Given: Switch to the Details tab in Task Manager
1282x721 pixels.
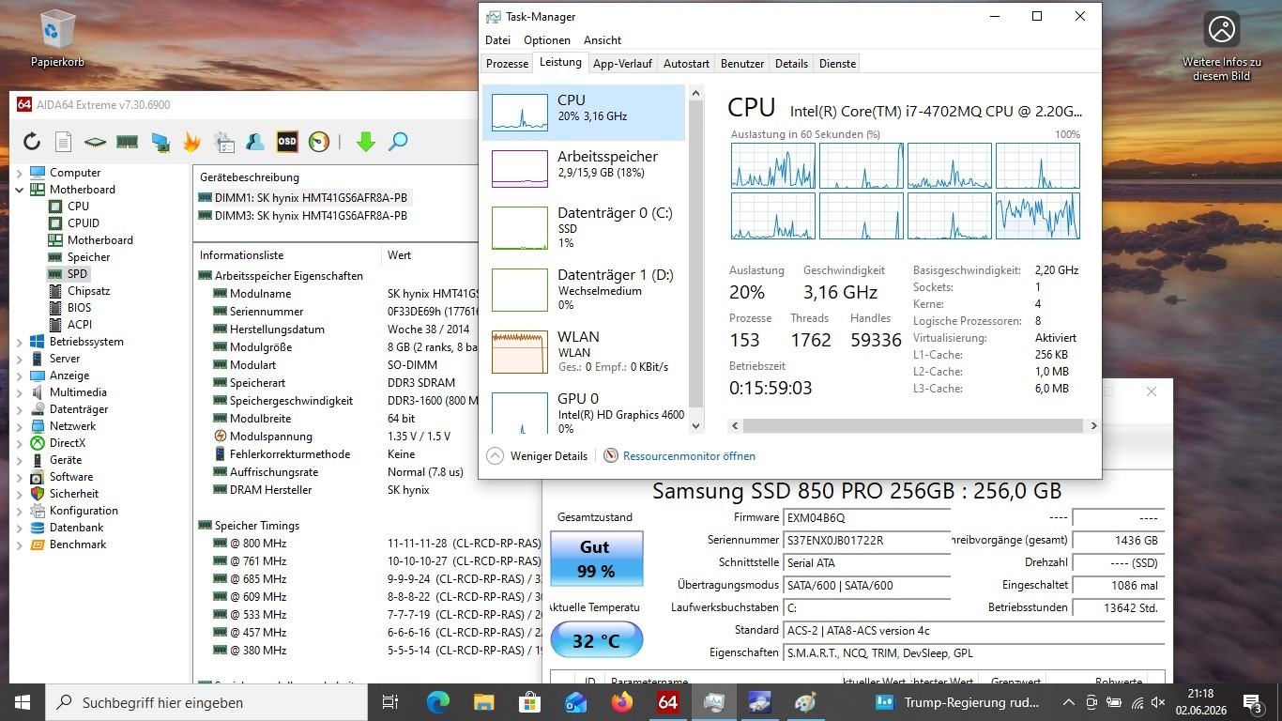Looking at the screenshot, I should point(791,64).
